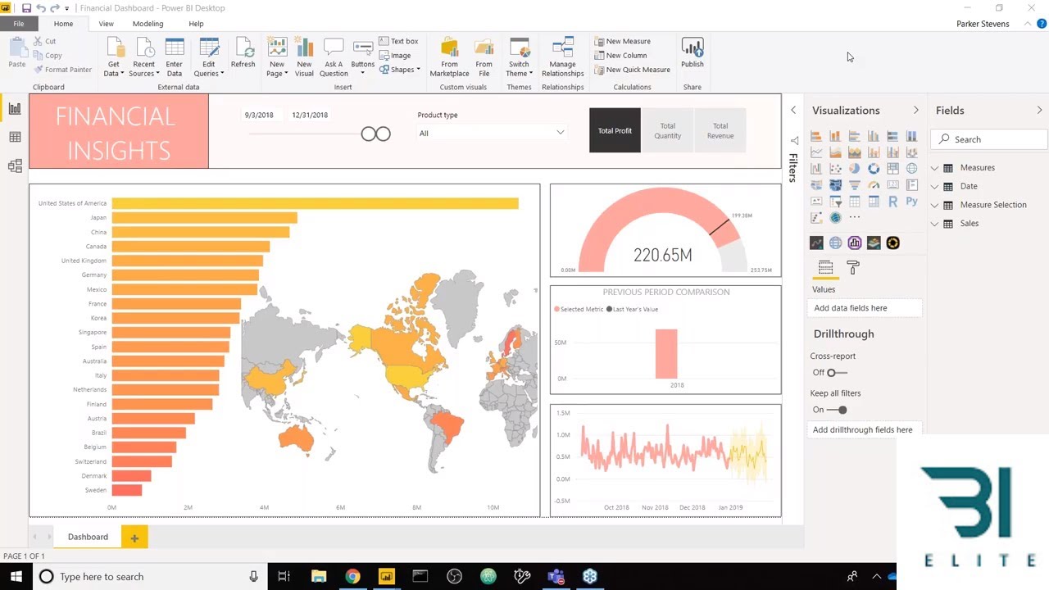Viewport: 1049px width, 590px height.
Task: Select the Pie chart visualization icon
Action: [855, 168]
